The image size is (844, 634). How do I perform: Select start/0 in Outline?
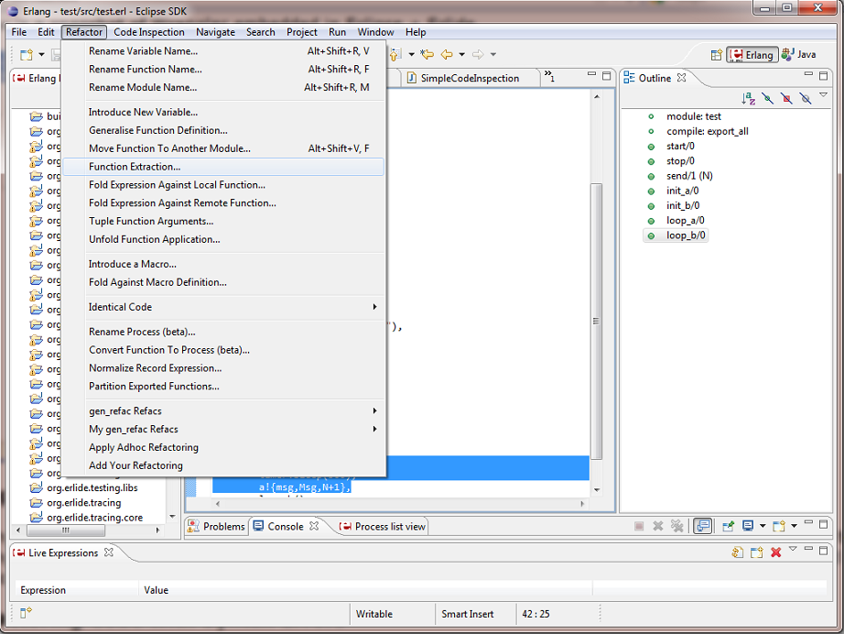point(680,146)
